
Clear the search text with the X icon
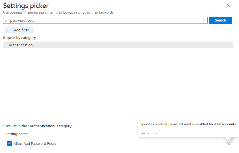point(204,20)
